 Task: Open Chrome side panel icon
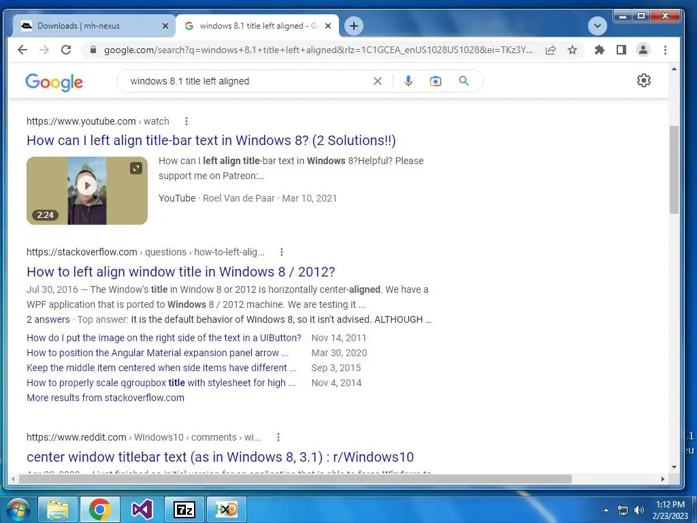click(621, 50)
